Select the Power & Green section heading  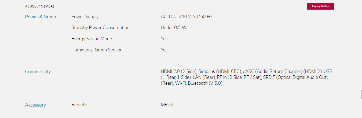pyautogui.click(x=41, y=17)
